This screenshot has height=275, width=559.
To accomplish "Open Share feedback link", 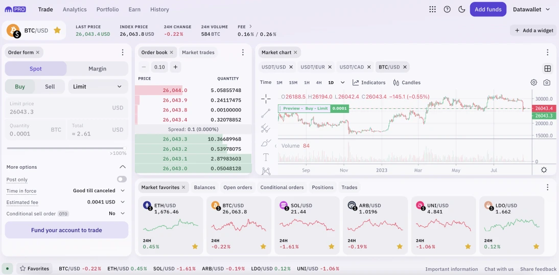I will (539, 269).
